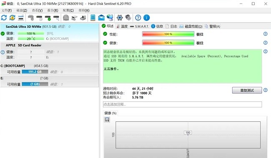Screen dimensions: 271x158
Task: Click the refresh with warning sign icon
Action: (13, 17)
